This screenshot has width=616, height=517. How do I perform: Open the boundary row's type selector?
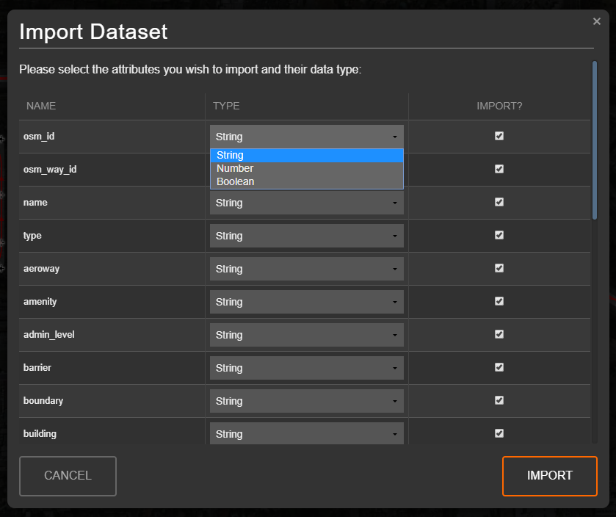click(306, 400)
